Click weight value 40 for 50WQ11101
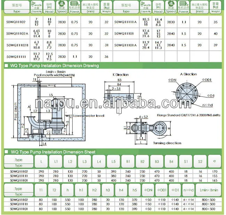The image size is (226, 215). (215, 34)
